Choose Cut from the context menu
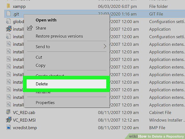 click(39, 57)
